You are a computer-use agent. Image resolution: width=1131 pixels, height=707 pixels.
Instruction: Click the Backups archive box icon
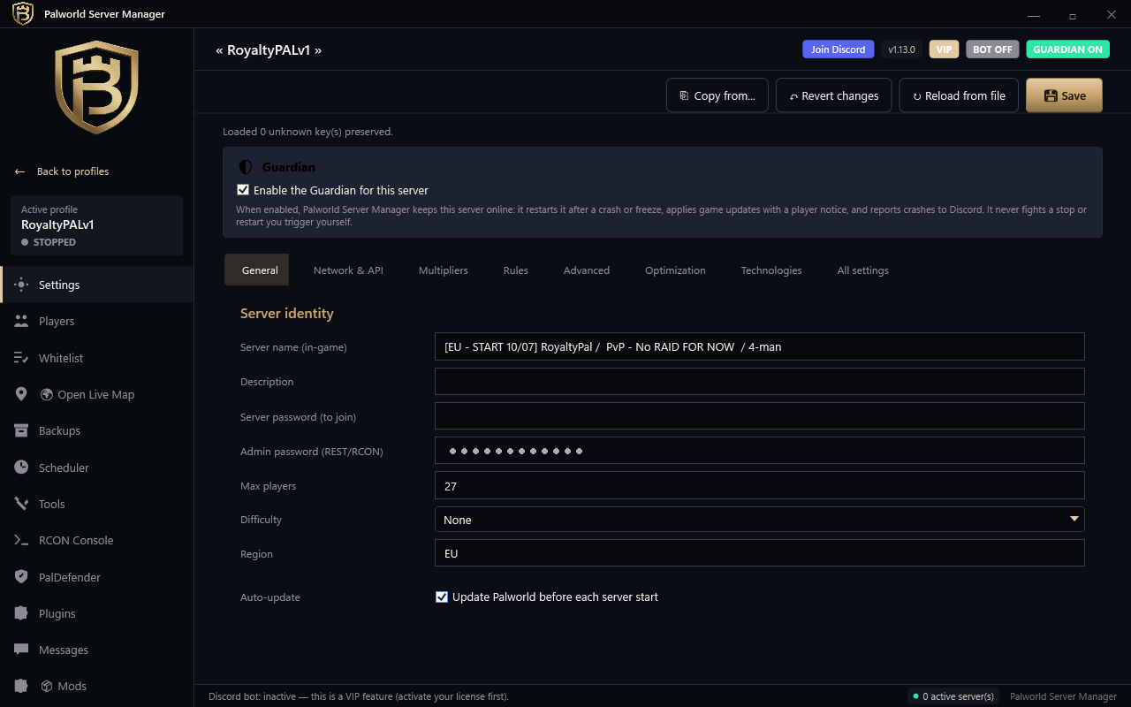[21, 430]
